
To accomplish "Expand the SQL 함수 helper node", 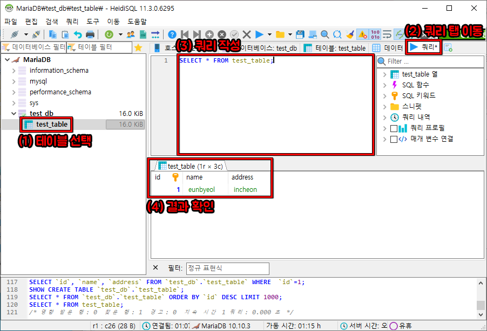I will click(x=385, y=85).
